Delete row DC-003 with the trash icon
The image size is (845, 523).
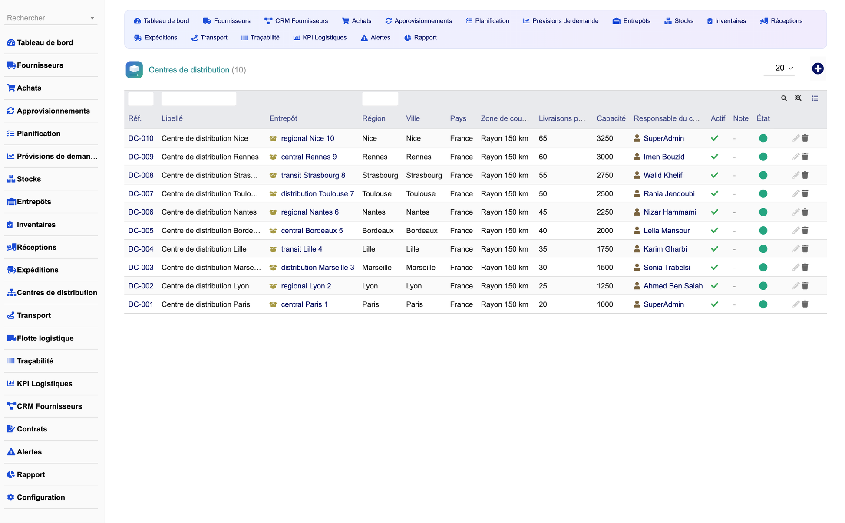pos(805,267)
